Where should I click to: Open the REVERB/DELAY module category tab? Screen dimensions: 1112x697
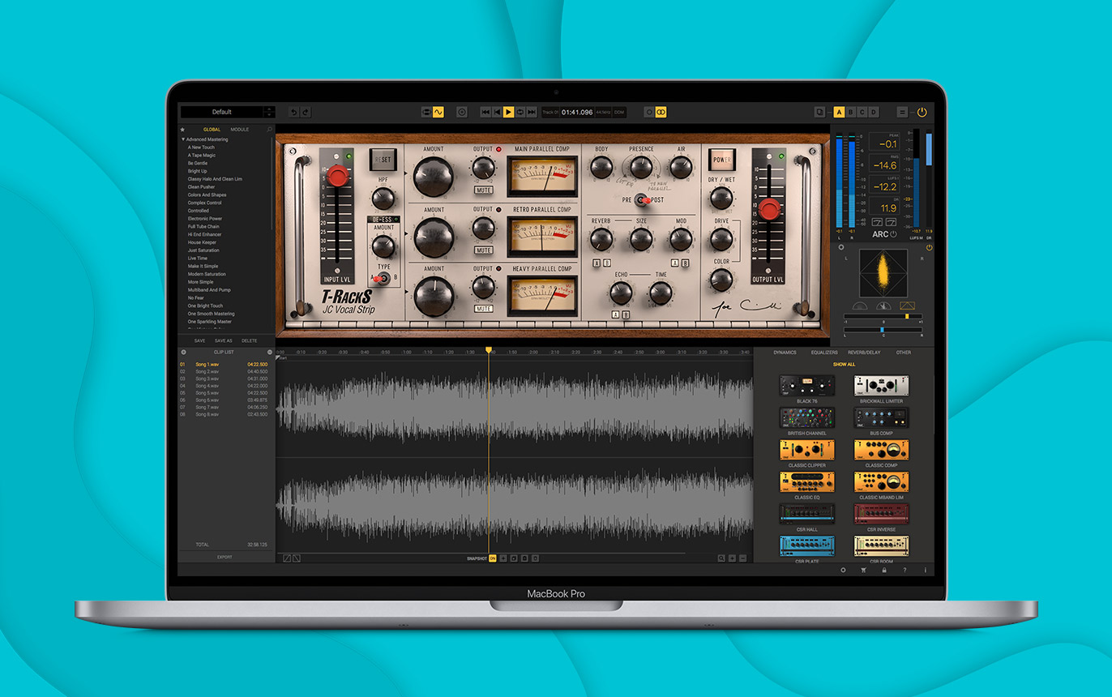pos(864,353)
